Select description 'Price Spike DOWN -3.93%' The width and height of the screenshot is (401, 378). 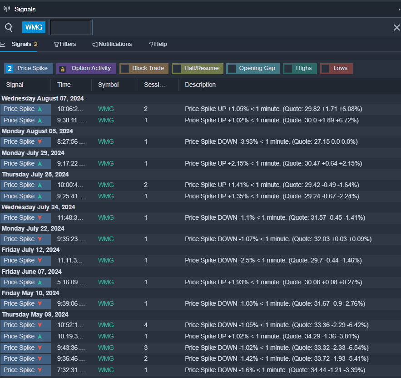click(x=271, y=141)
